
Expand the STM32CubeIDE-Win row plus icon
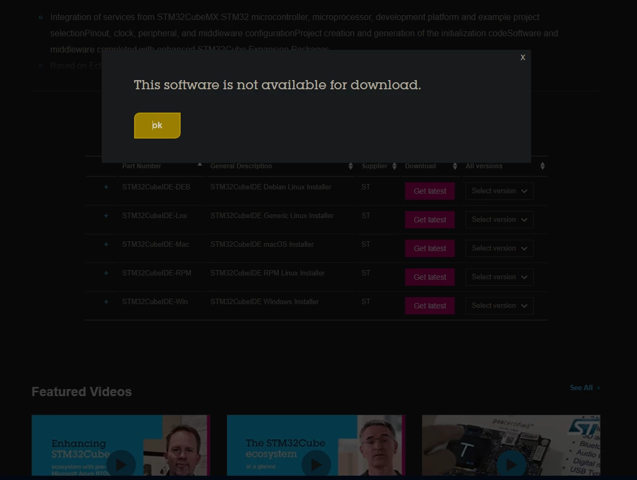click(106, 301)
